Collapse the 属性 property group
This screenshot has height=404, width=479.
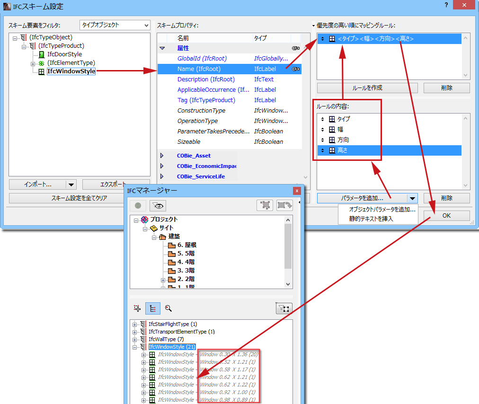click(163, 48)
